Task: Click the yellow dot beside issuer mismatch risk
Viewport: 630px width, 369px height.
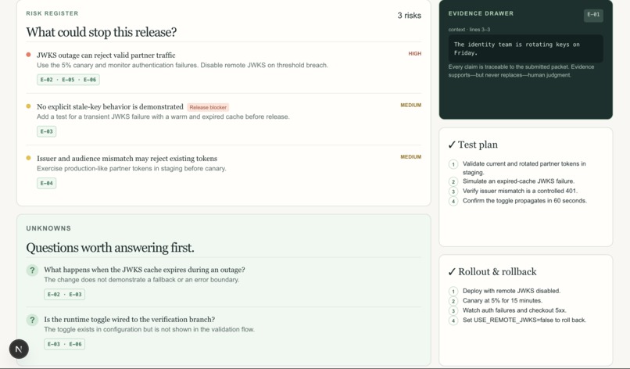Action: (28, 158)
